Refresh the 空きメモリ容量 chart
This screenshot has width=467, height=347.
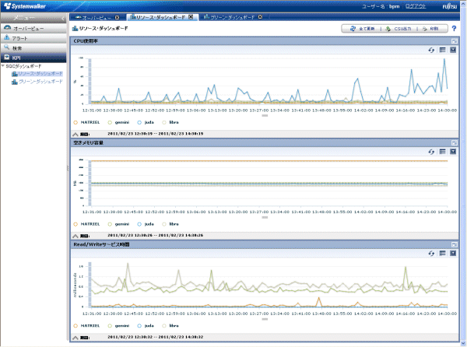(x=432, y=153)
